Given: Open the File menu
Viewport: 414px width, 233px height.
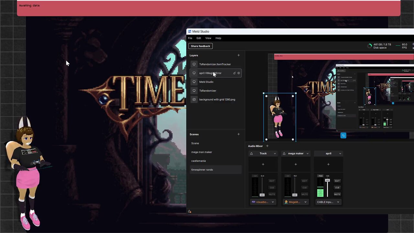Looking at the screenshot, I should tap(190, 38).
